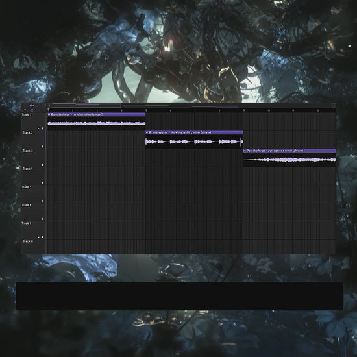Toggle mute dot for Track 2
This screenshot has width=357, height=357.
(43, 147)
